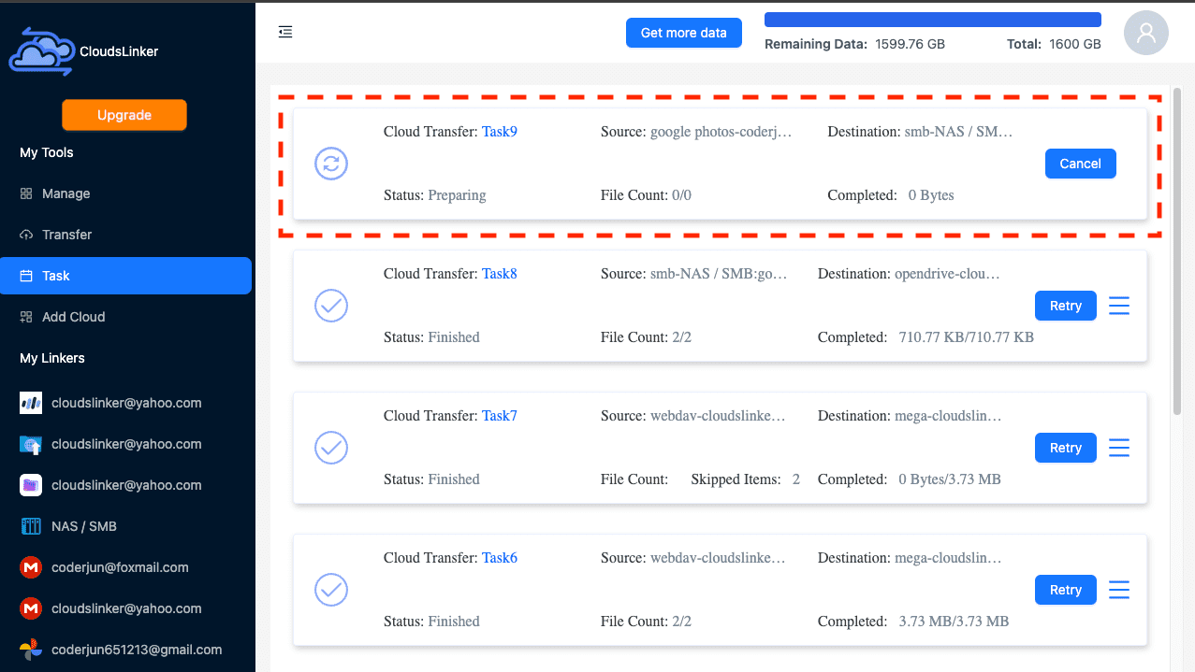
Task: Click the Task8 finished checkmark icon
Action: (331, 306)
